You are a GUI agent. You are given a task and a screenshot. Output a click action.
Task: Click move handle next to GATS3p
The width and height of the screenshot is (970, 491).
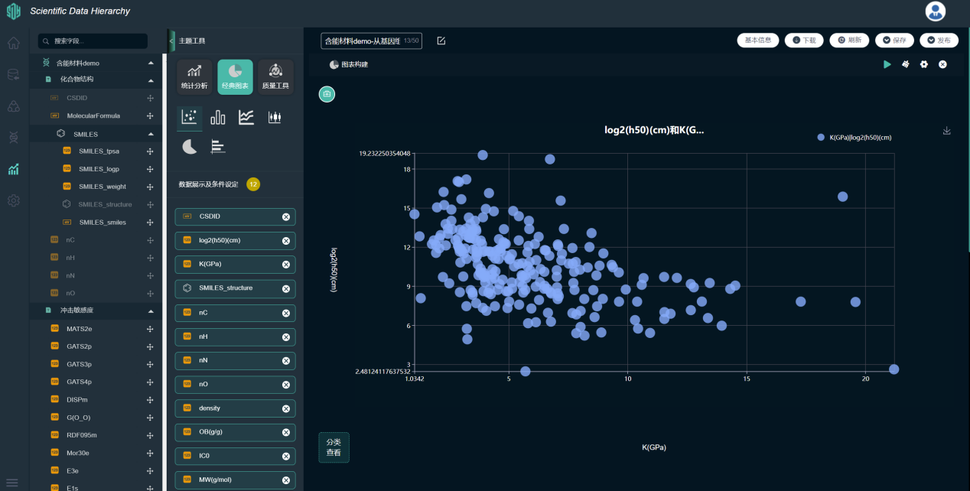pyautogui.click(x=151, y=364)
